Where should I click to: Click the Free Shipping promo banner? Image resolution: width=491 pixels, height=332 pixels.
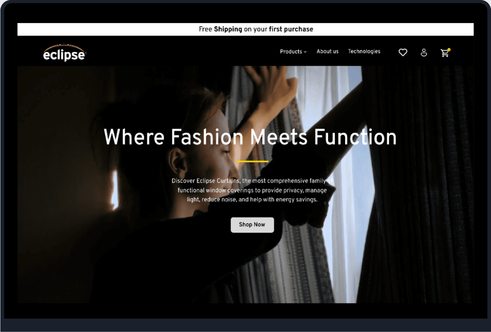coord(245,29)
